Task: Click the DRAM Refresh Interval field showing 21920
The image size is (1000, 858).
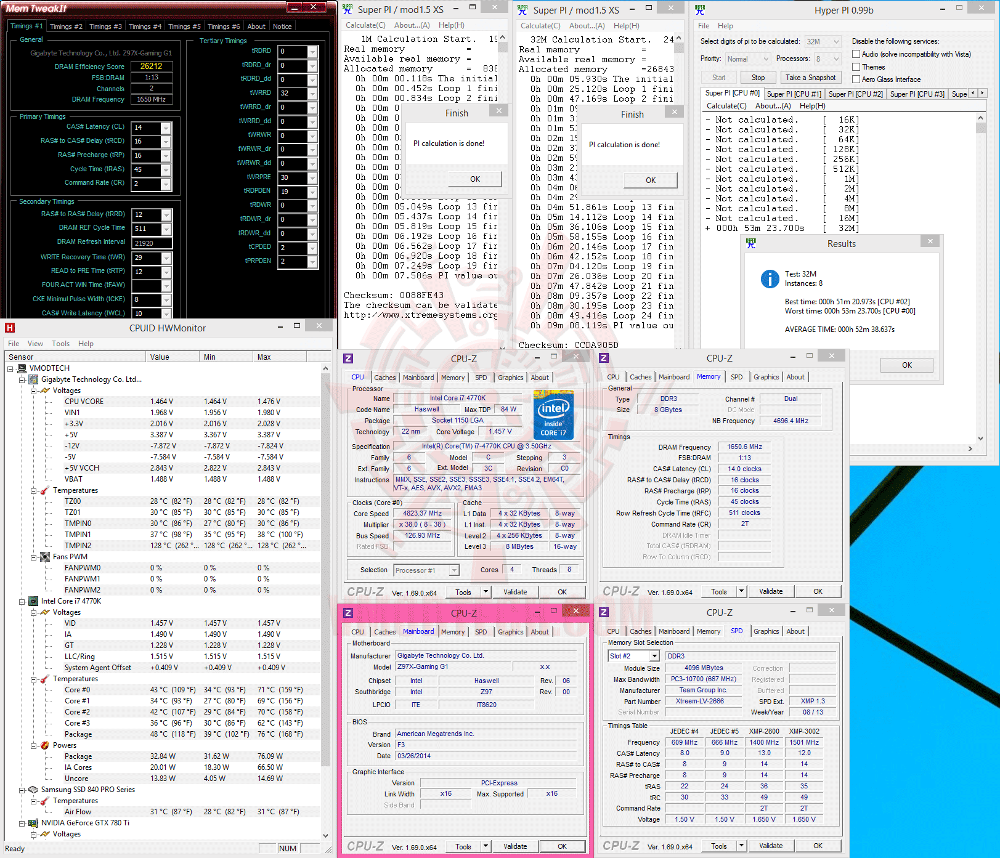Action: pyautogui.click(x=152, y=243)
